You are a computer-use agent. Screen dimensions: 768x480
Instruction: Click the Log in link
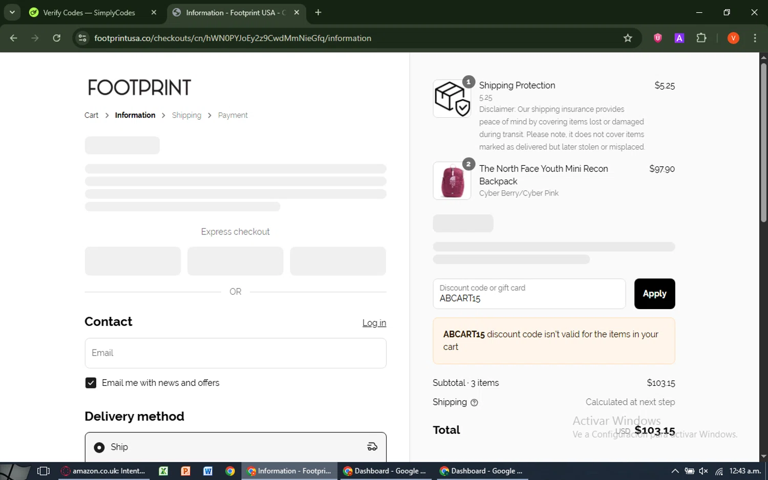pyautogui.click(x=374, y=323)
